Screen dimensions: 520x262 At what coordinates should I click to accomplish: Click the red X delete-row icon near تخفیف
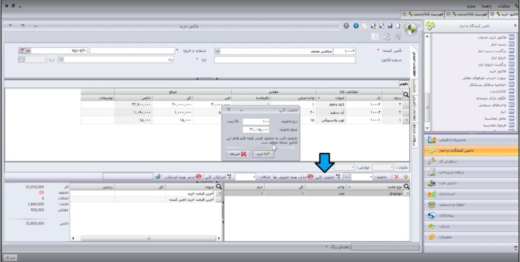pos(396,177)
